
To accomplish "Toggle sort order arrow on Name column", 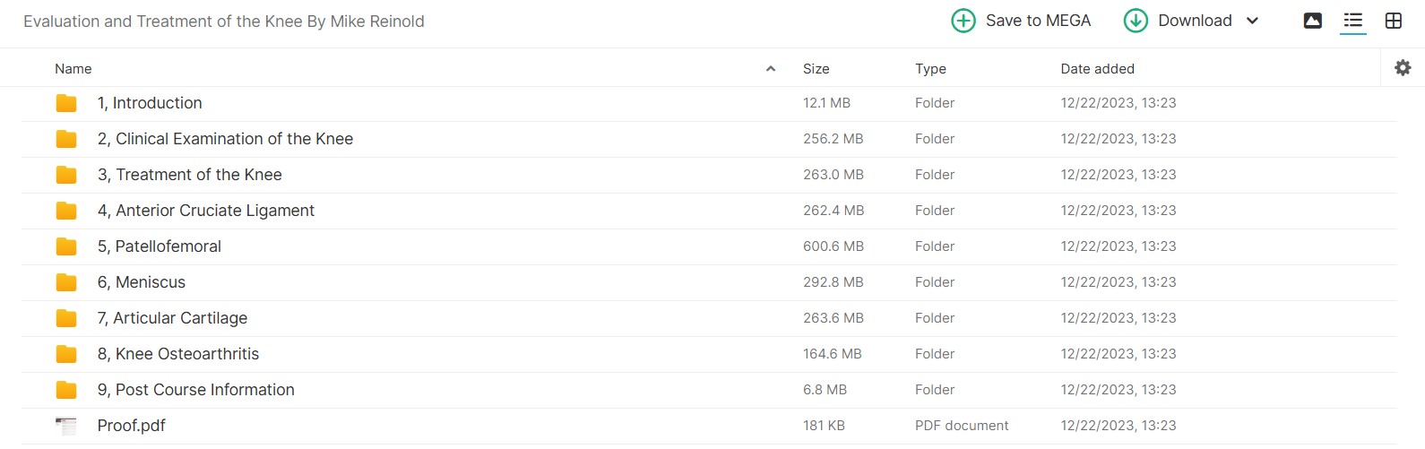I will [x=771, y=69].
